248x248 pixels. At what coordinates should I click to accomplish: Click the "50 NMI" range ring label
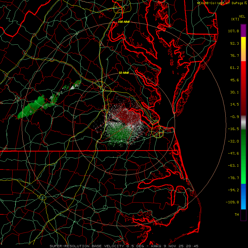pos(124,73)
